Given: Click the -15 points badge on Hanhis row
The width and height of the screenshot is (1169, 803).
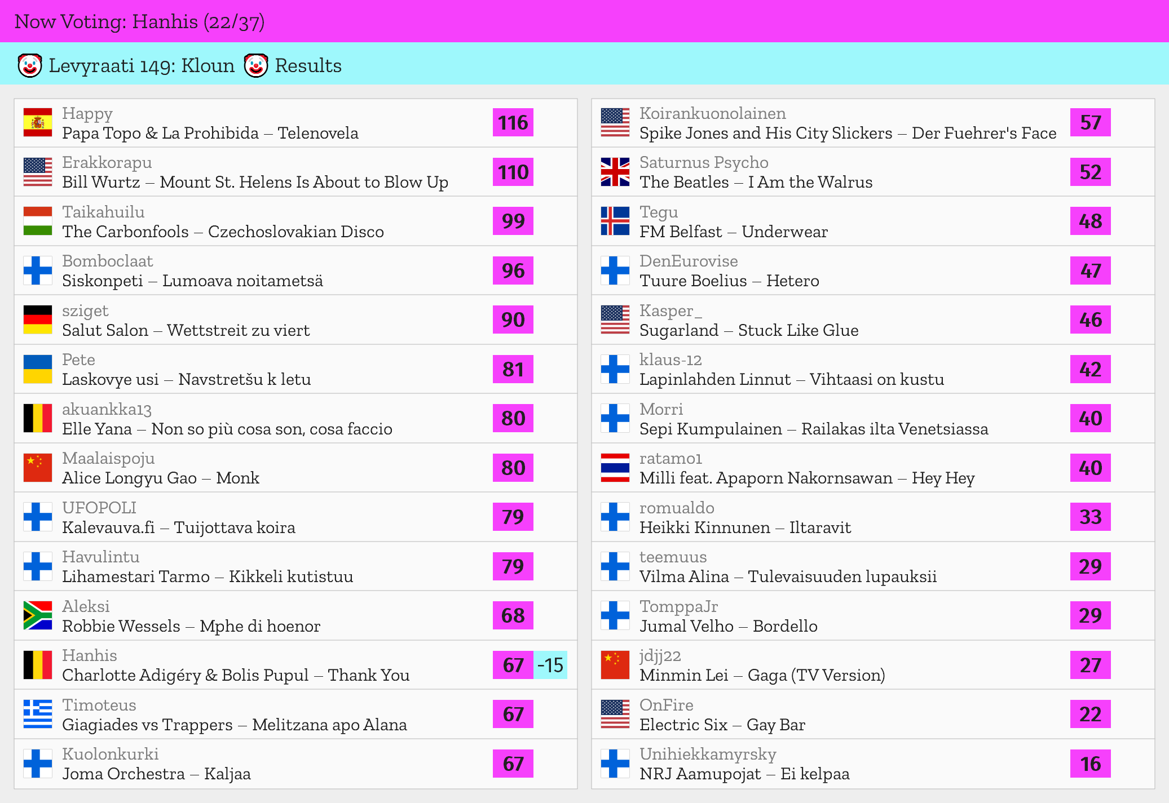Looking at the screenshot, I should point(550,665).
